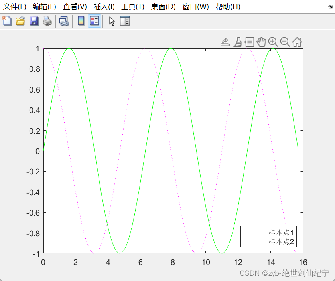
Task: Insert a colorbar from the toolbar
Action: (x=81, y=21)
